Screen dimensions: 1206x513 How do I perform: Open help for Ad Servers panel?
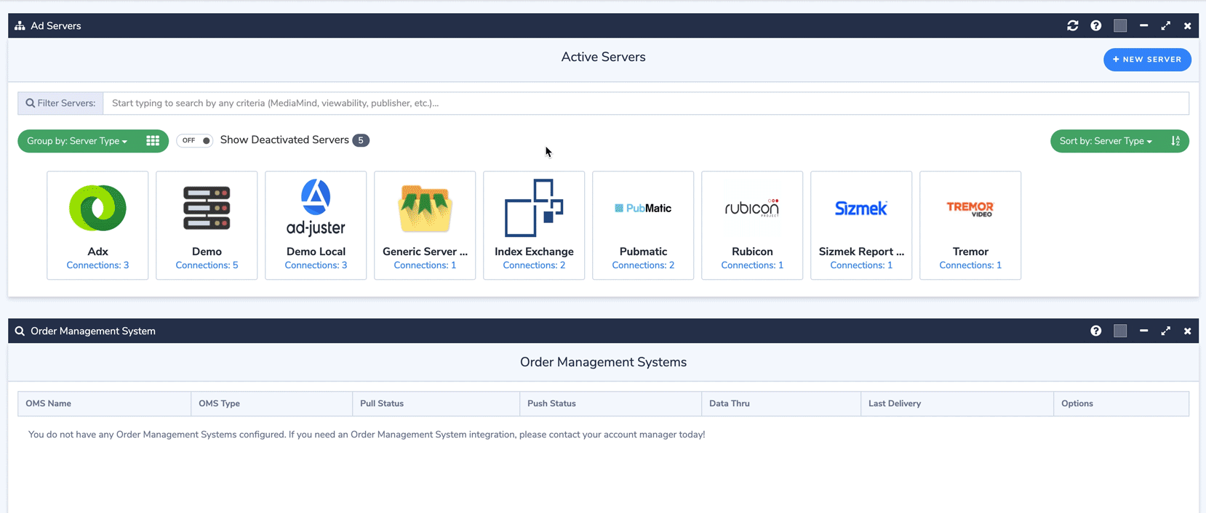[x=1095, y=25]
